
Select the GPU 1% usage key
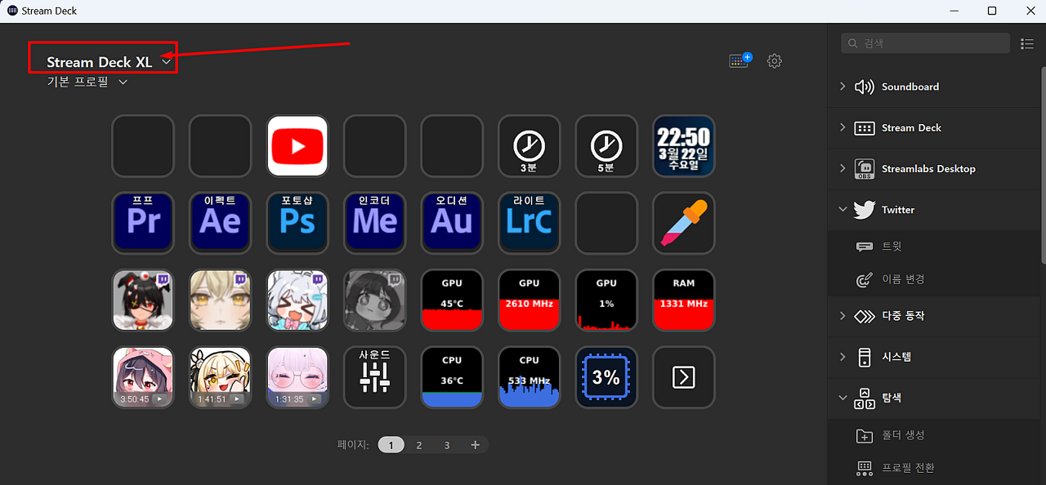[x=606, y=300]
